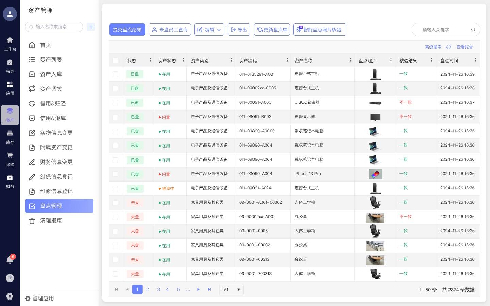The image size is (490, 306).
Task: Open the page size dropdown showing 50
Action: pyautogui.click(x=231, y=289)
